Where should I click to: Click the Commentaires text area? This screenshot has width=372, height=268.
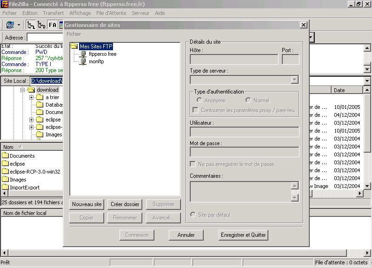pyautogui.click(x=241, y=192)
